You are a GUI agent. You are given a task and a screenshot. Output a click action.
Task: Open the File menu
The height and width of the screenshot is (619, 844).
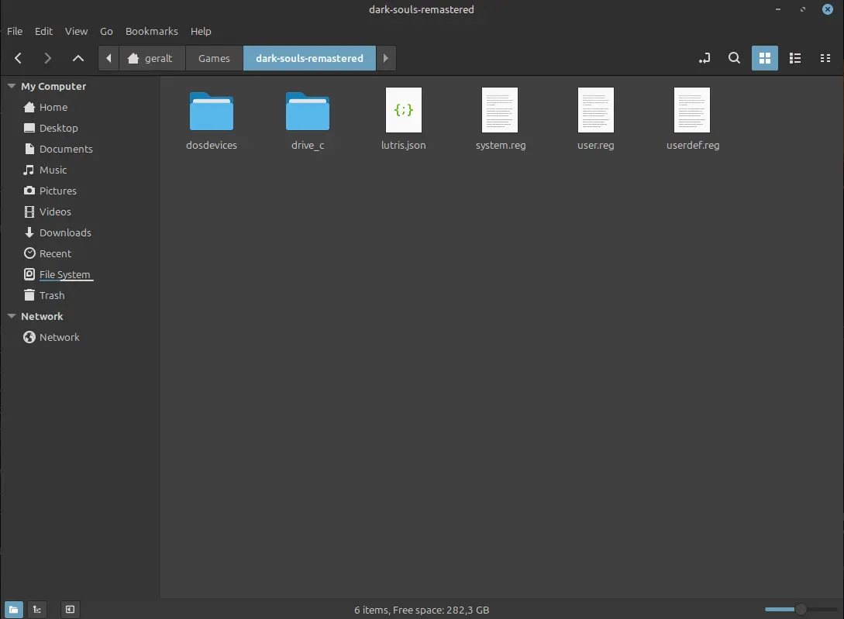(15, 31)
